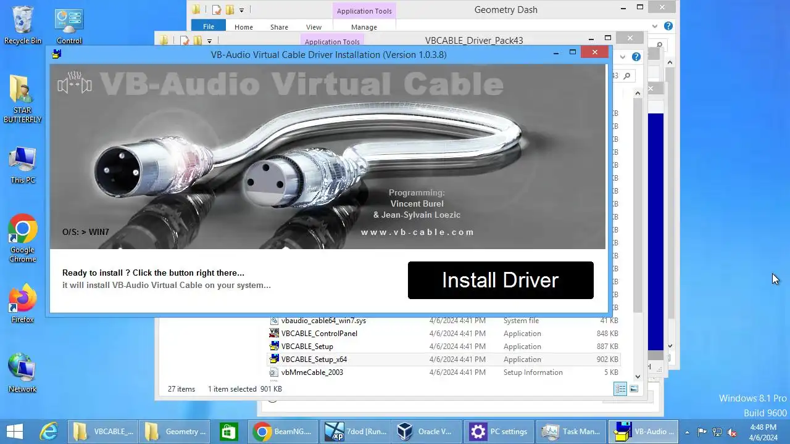The height and width of the screenshot is (444, 790).
Task: Open File tab in Geometry Dash window
Action: coord(209,27)
